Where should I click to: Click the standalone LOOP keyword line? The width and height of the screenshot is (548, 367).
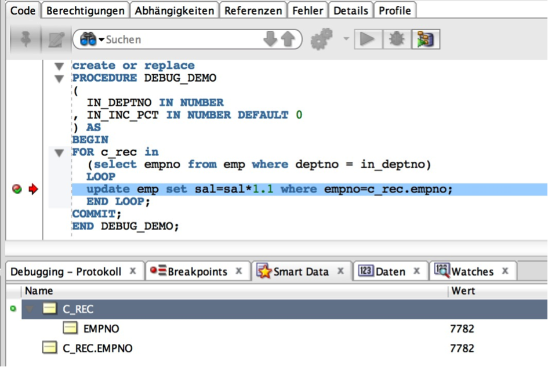point(101,177)
